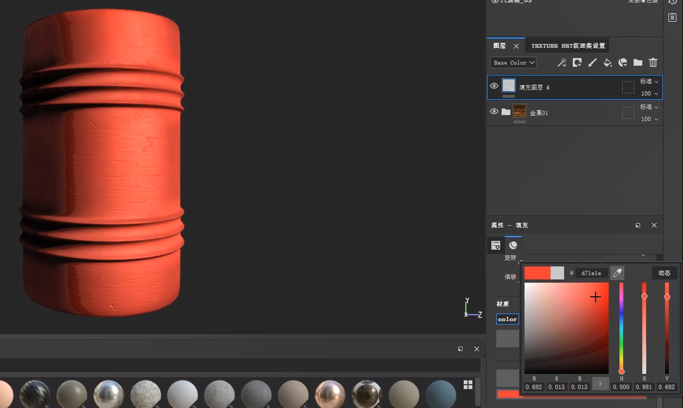Open opacity dropdown for 金属01 layer
683x408 pixels.
coord(649,119)
